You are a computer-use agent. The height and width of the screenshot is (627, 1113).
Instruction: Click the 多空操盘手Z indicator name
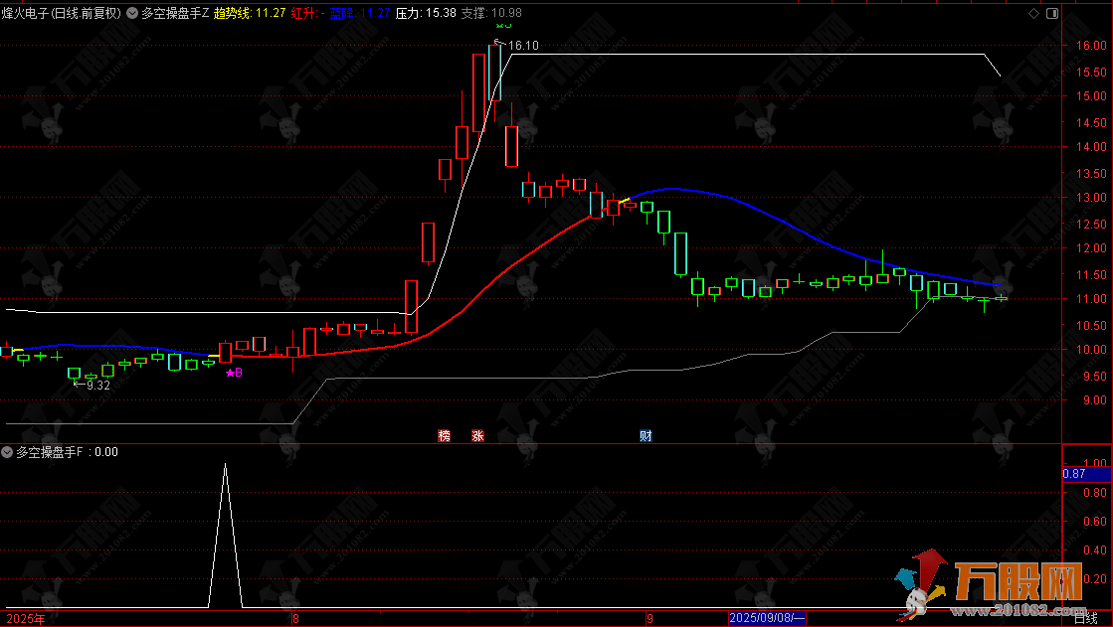point(175,13)
